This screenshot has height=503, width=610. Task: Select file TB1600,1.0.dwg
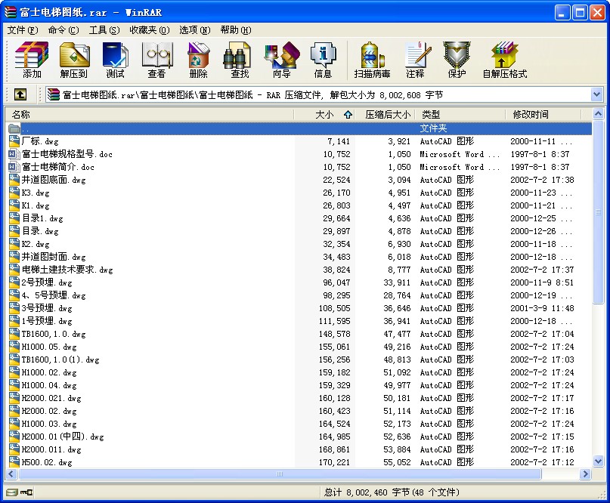point(54,334)
